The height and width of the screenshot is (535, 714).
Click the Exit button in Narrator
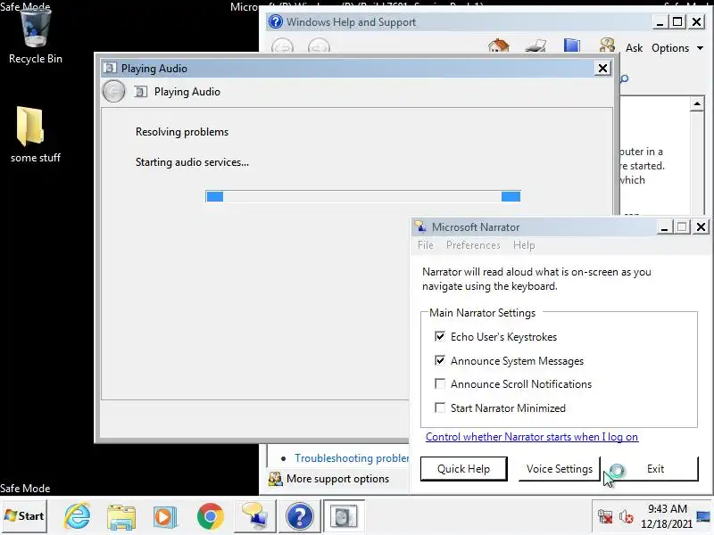pyautogui.click(x=655, y=469)
